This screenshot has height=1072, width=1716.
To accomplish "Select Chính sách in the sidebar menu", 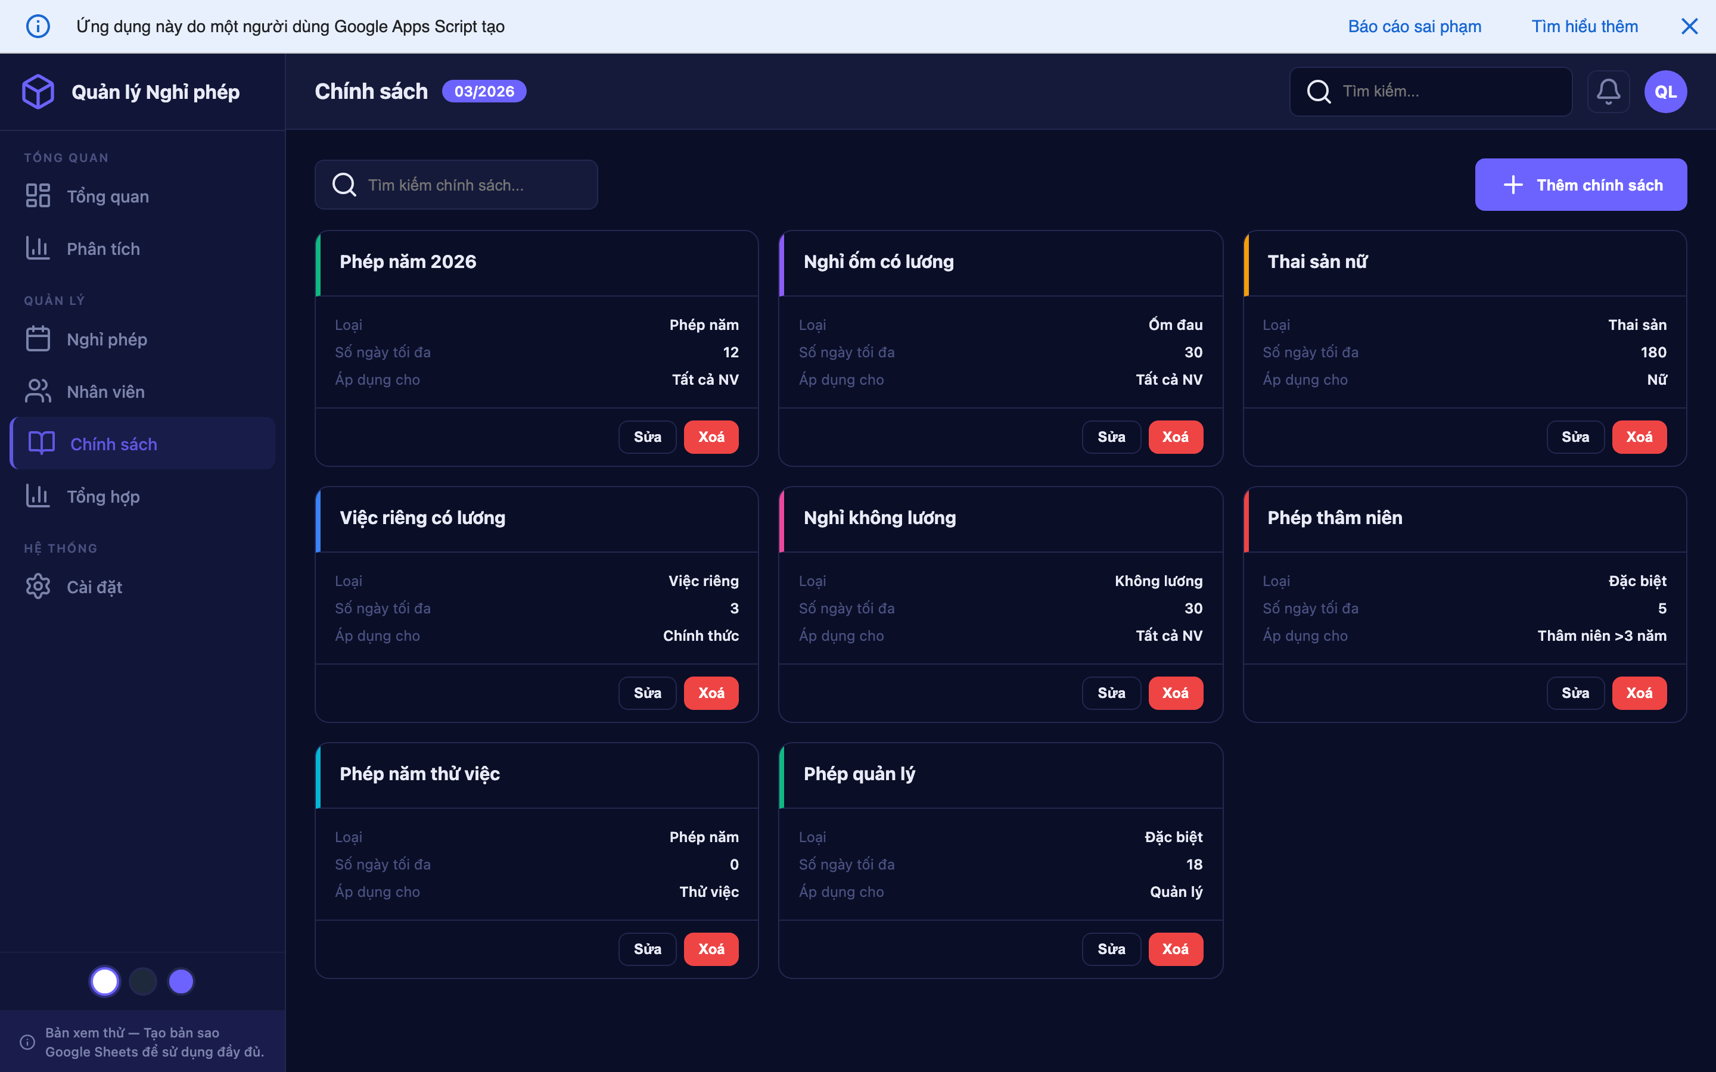I will click(113, 443).
